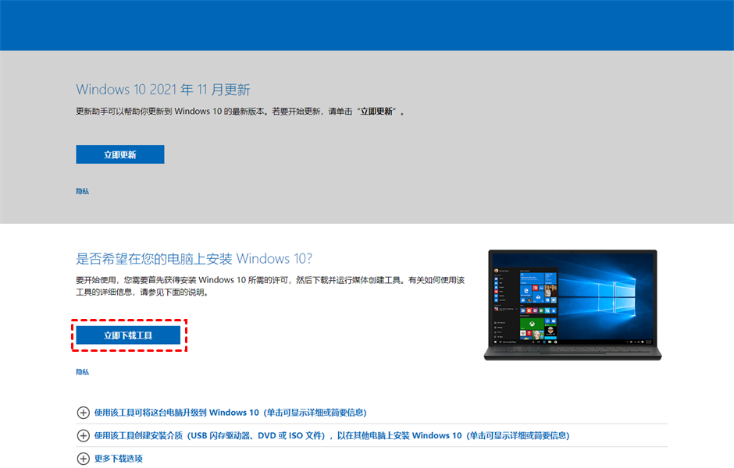Click the Start button on the laptop's taskbar
Screen dimensions: 734x468
(x=495, y=343)
